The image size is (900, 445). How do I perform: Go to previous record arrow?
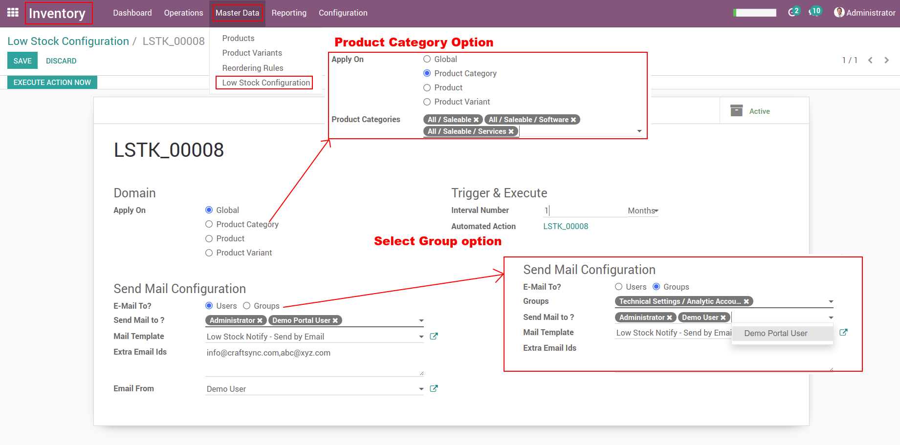pyautogui.click(x=870, y=60)
